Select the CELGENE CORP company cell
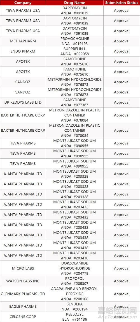 coord(23,317)
